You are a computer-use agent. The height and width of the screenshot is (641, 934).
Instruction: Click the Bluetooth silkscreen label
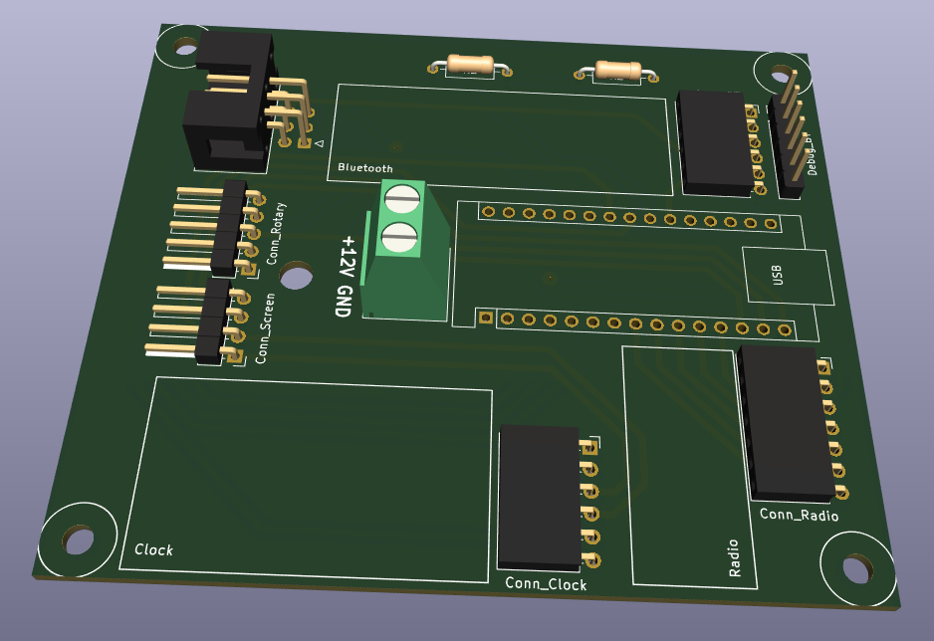tap(365, 168)
